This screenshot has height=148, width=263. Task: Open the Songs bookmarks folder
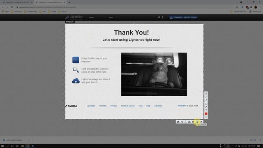pos(52,12)
